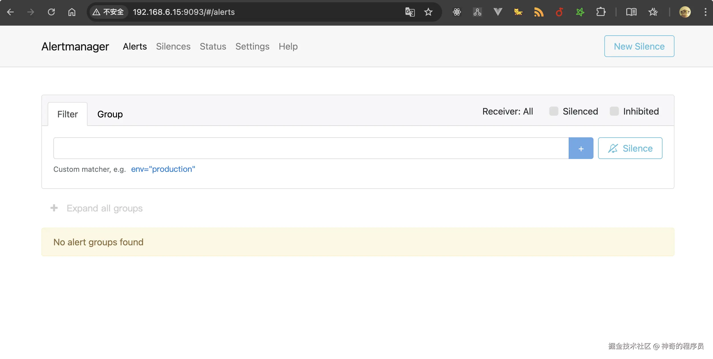This screenshot has height=359, width=713.
Task: Open the Status navigation item
Action: click(213, 46)
